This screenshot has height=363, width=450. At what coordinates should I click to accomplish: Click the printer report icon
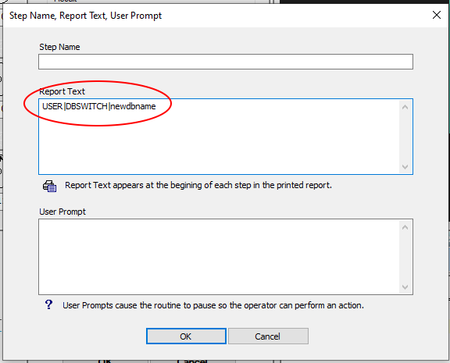pos(50,187)
